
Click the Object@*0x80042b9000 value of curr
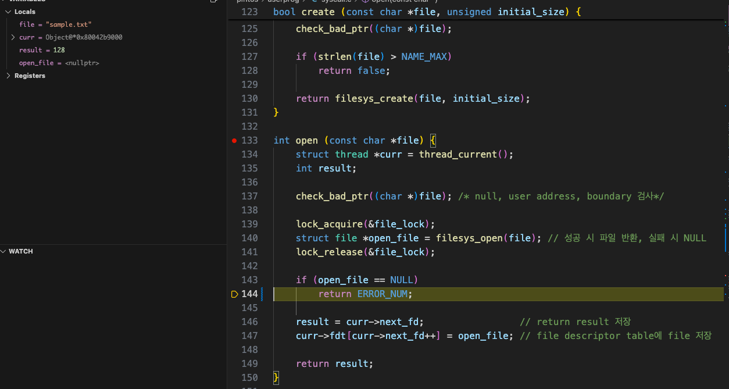84,37
